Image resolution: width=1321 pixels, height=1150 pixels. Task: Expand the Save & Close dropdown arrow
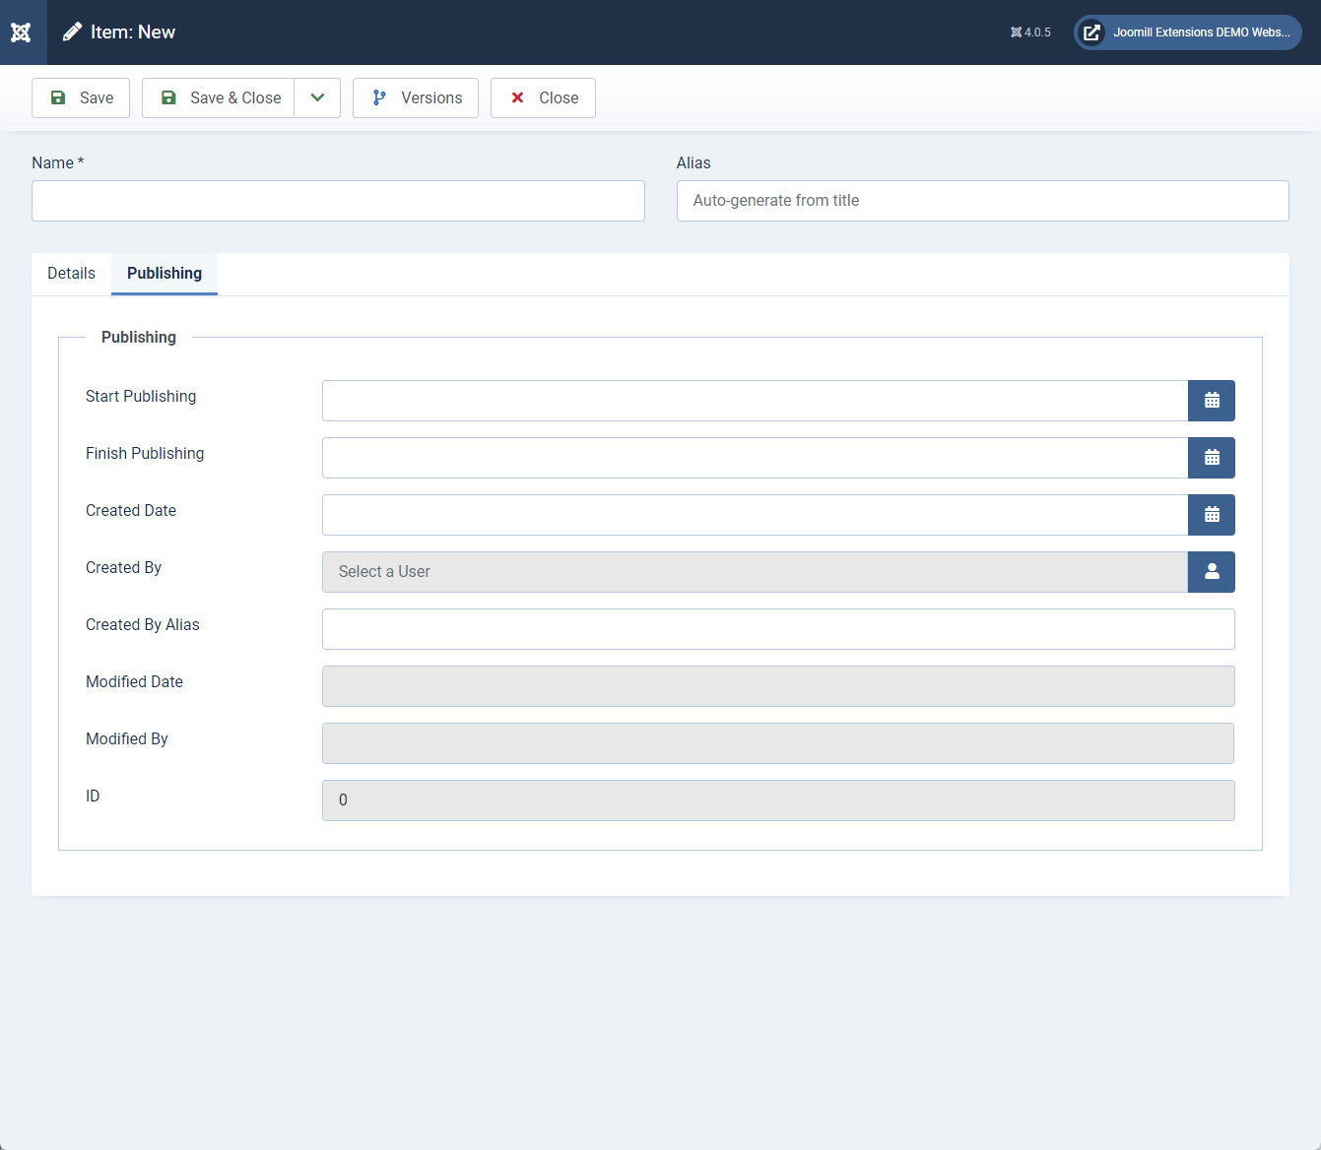[317, 98]
